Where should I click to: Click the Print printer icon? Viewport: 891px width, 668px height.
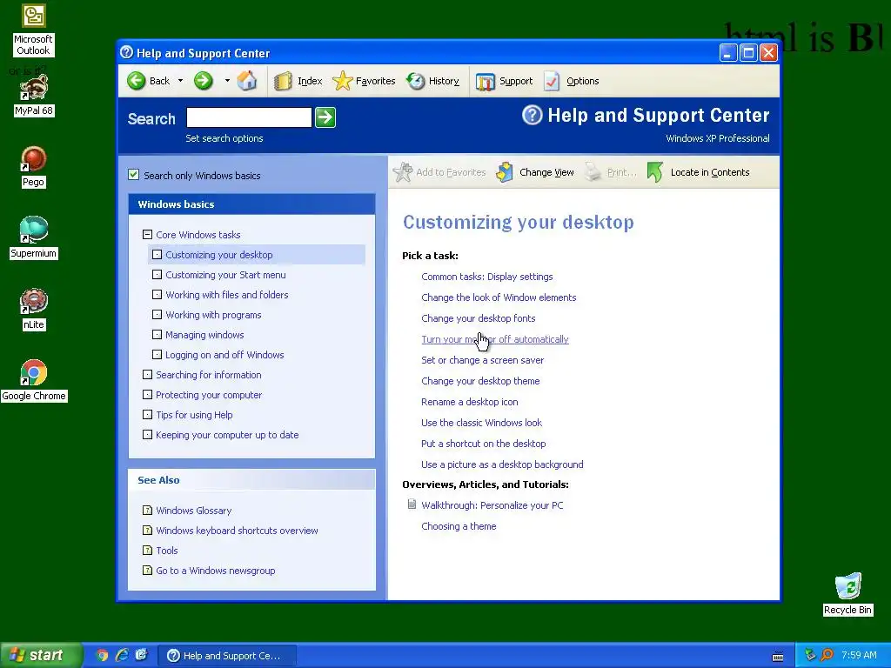click(x=593, y=172)
